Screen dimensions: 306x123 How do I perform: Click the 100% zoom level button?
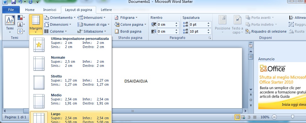(x=265, y=117)
